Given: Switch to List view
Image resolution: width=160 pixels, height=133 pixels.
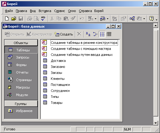Looking at the screenshot, I should [102, 34].
